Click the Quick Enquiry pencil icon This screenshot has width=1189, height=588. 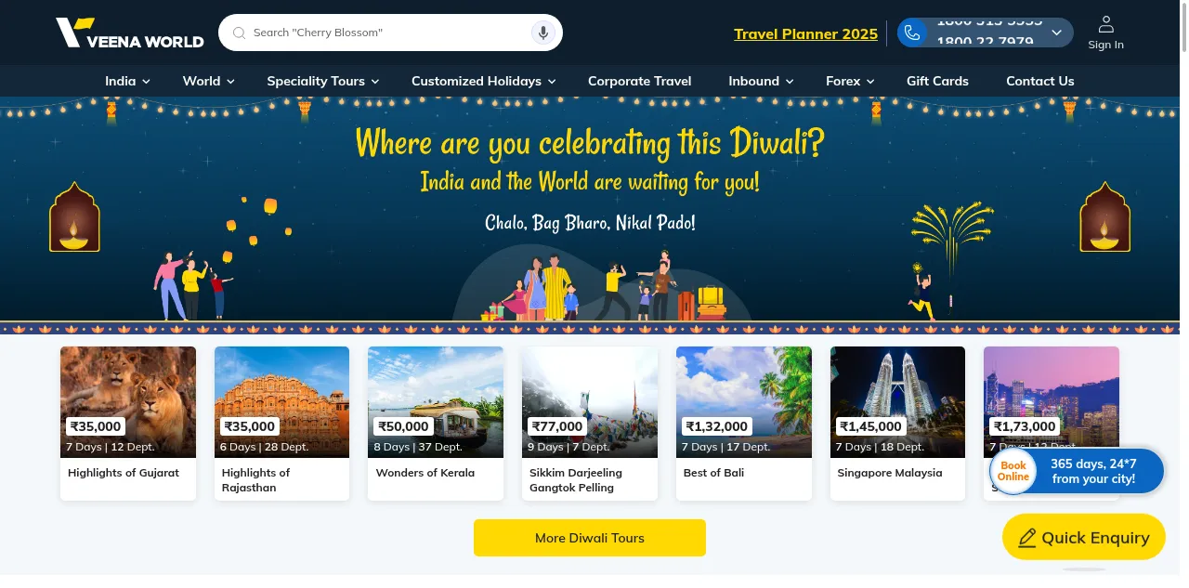click(1026, 538)
